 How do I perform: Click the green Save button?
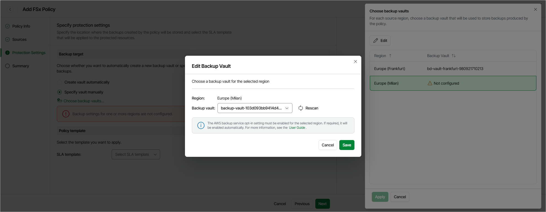click(346, 145)
